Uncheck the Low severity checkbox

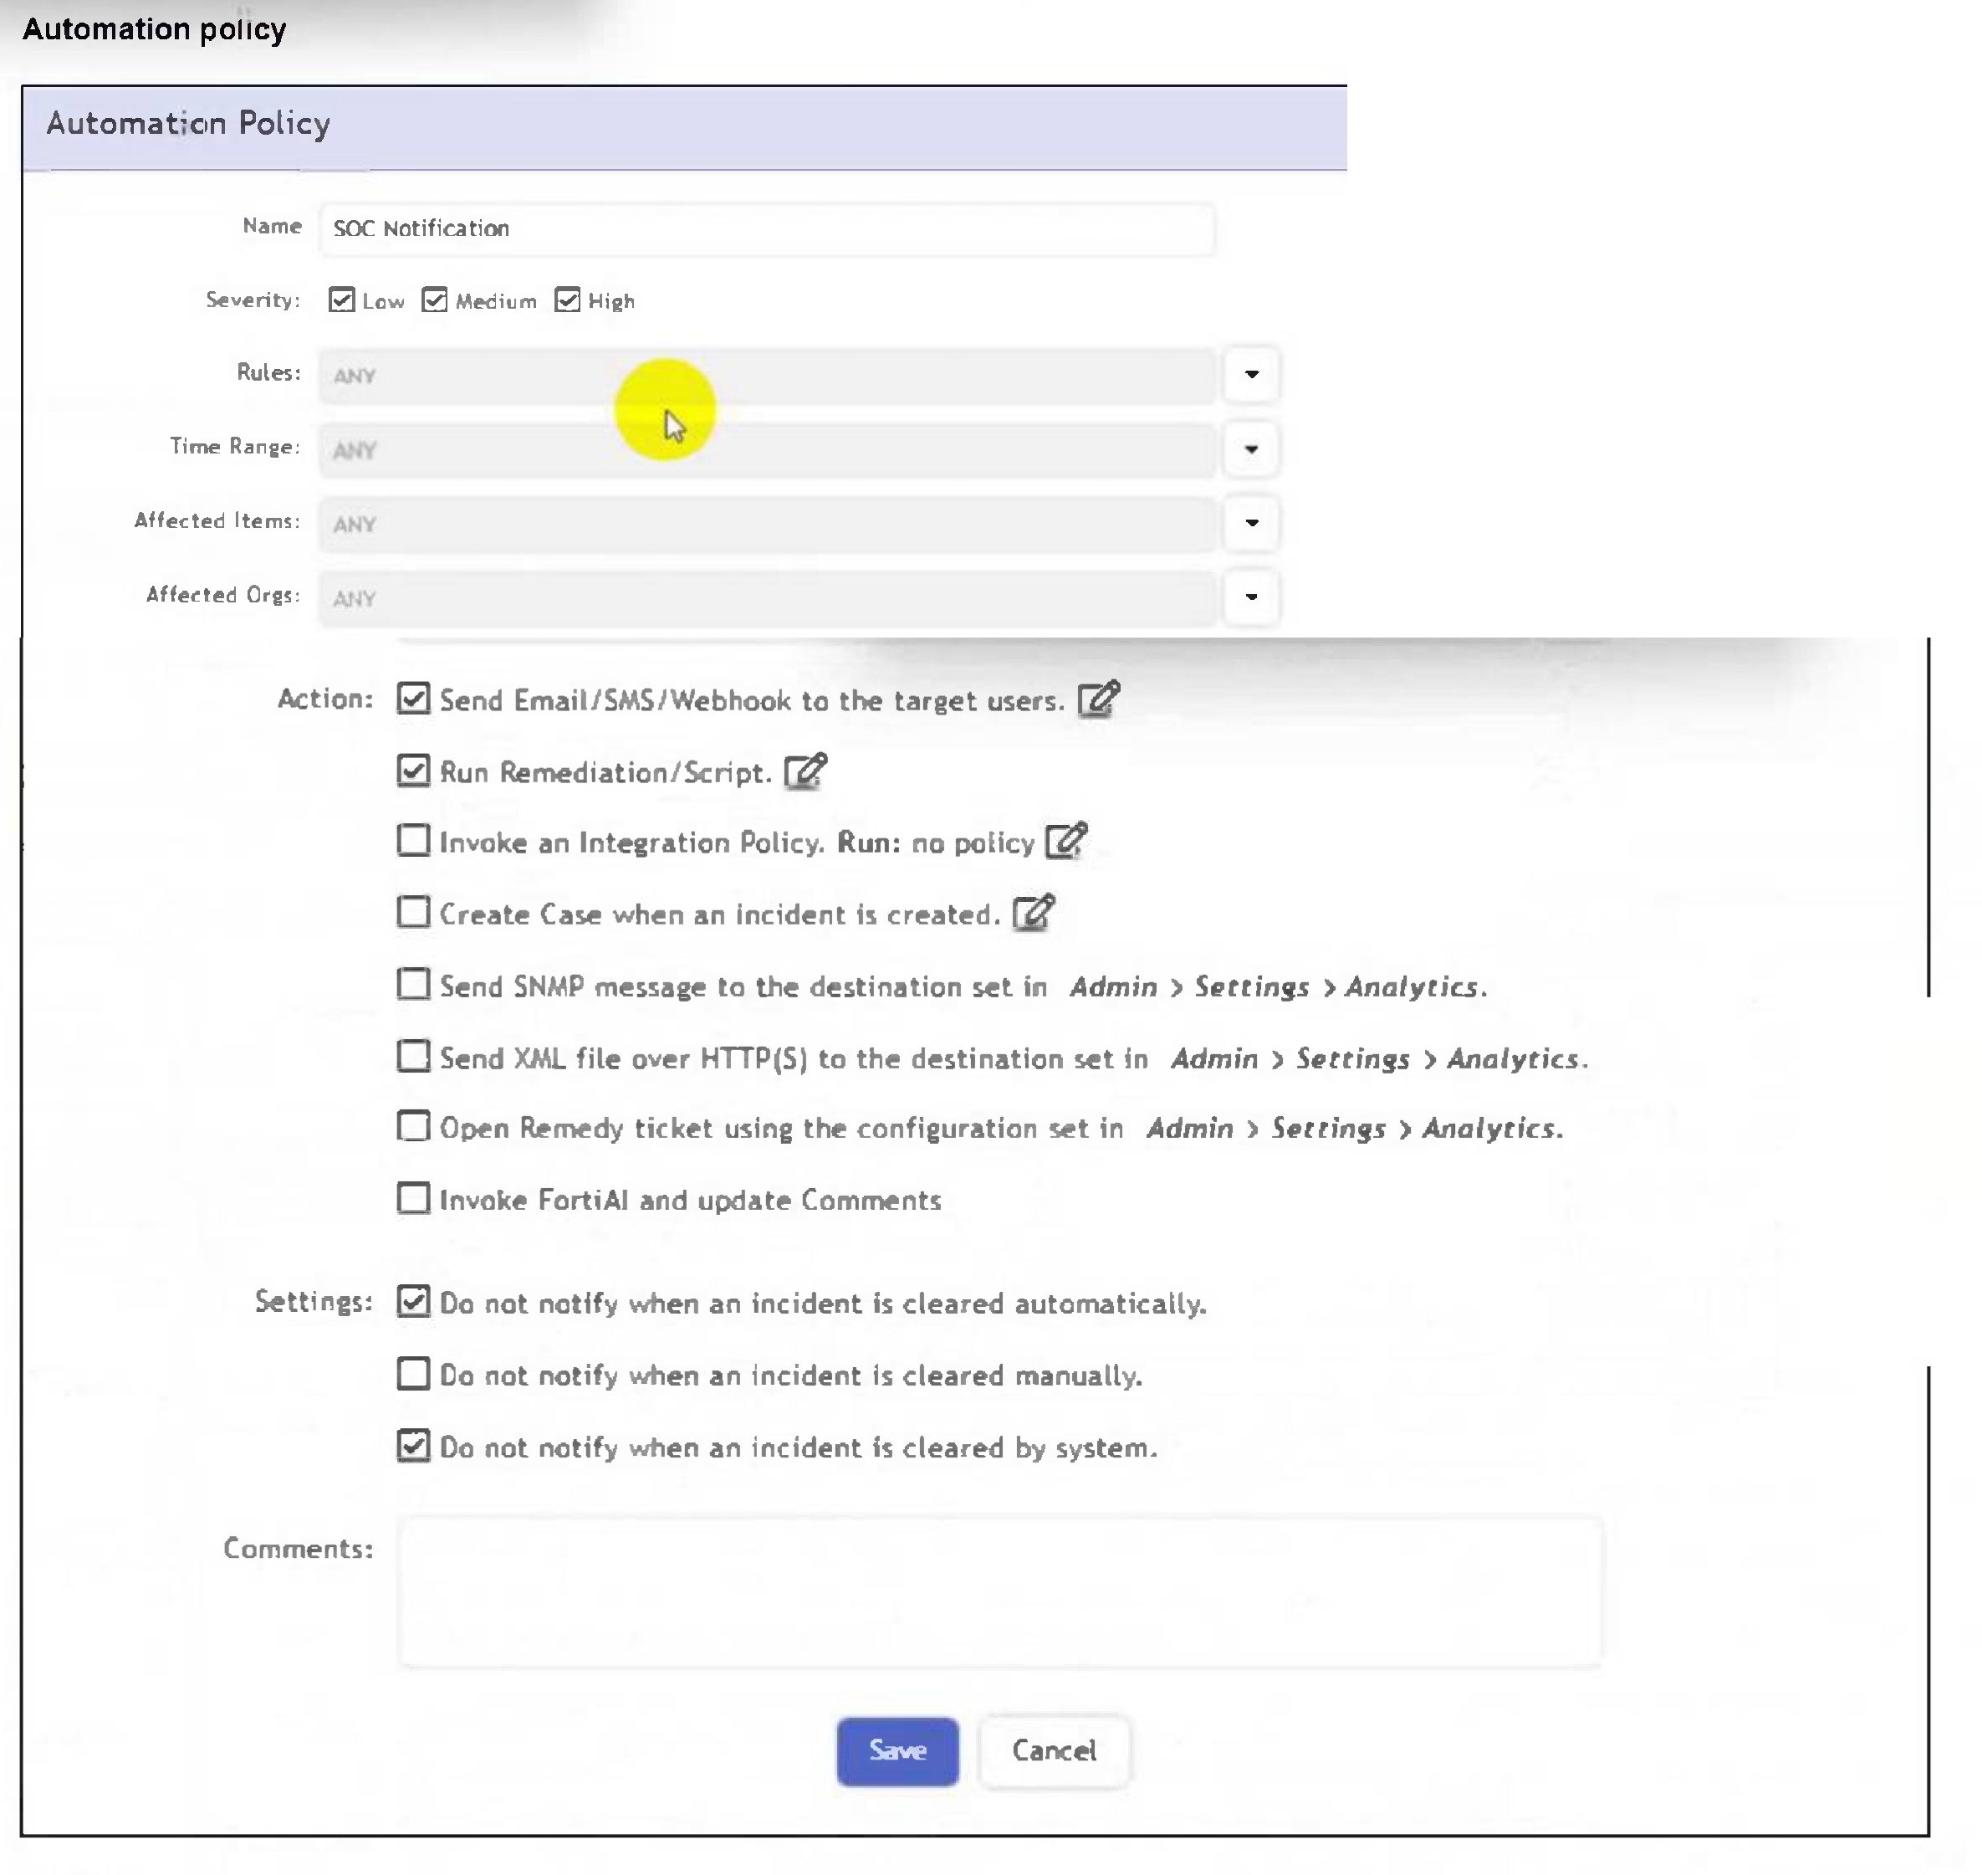pyautogui.click(x=342, y=300)
